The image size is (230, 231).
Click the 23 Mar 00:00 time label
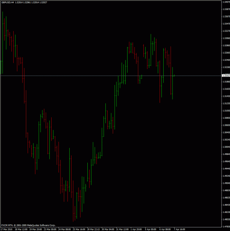(50, 230)
